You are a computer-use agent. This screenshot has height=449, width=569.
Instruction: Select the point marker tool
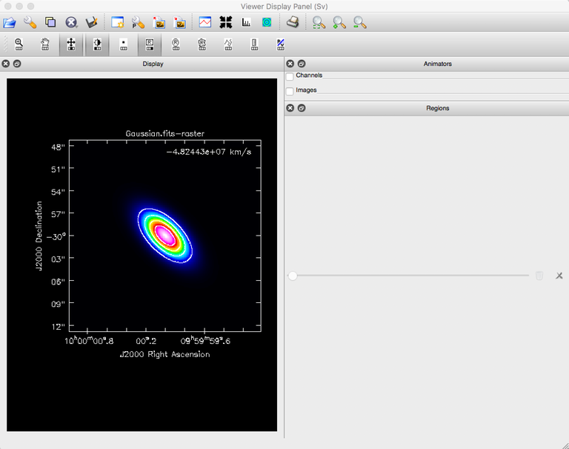click(124, 44)
